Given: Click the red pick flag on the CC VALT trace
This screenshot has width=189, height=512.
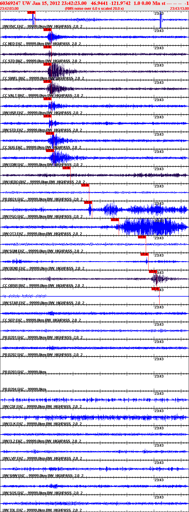Looking at the screenshot, I should click(48, 81).
